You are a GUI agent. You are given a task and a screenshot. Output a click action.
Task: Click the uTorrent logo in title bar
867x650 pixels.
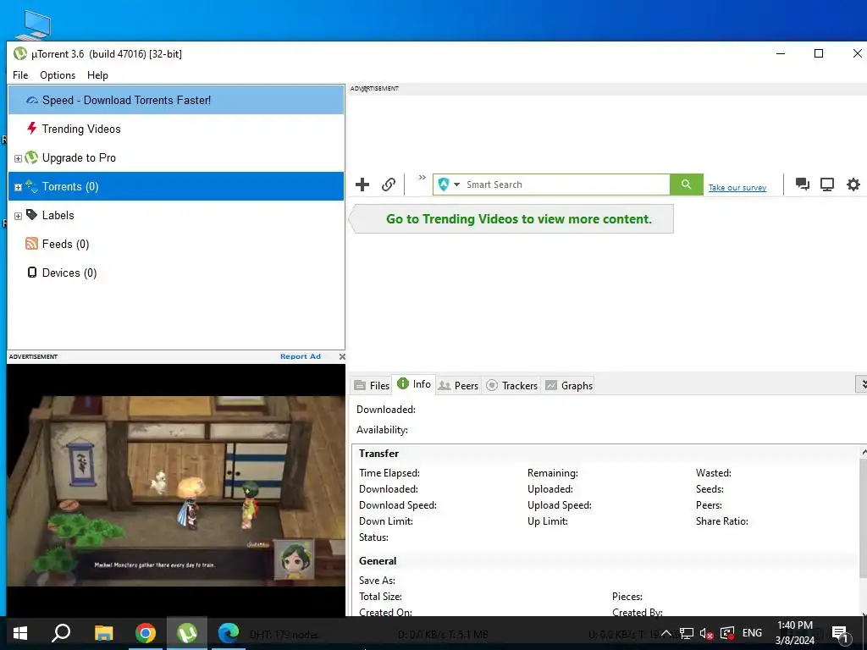[x=20, y=53]
